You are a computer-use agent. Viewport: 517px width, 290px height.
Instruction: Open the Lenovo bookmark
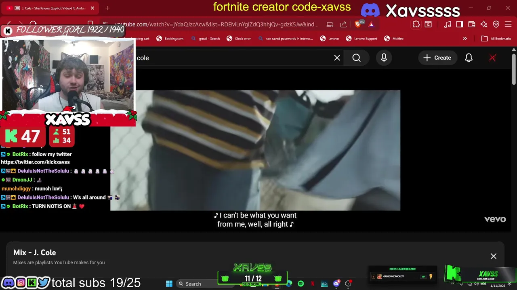[330, 39]
